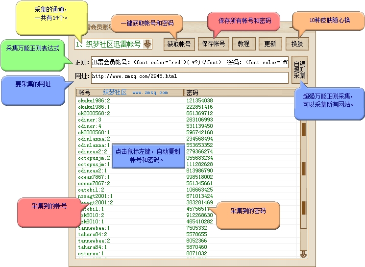The width and height of the screenshot is (365, 267).
Task: Click the account list vertical scrollbar
Action: click(304, 174)
